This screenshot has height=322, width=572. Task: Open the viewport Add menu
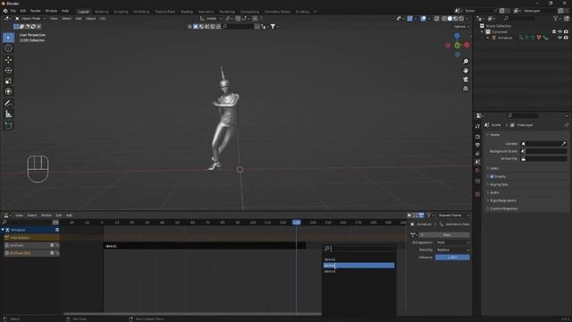(79, 18)
